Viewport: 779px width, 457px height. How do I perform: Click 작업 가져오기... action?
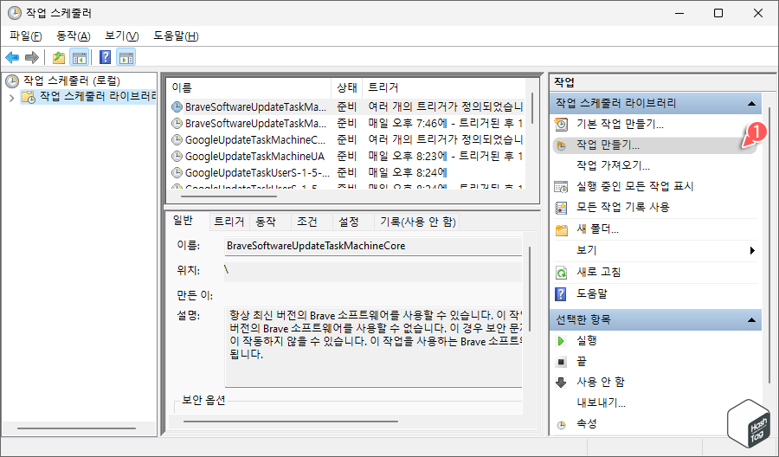pos(613,165)
